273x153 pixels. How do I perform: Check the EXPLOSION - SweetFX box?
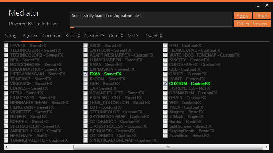coord(86,69)
